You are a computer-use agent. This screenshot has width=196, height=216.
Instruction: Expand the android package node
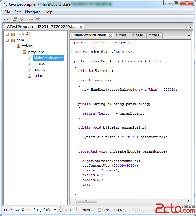click(7, 34)
